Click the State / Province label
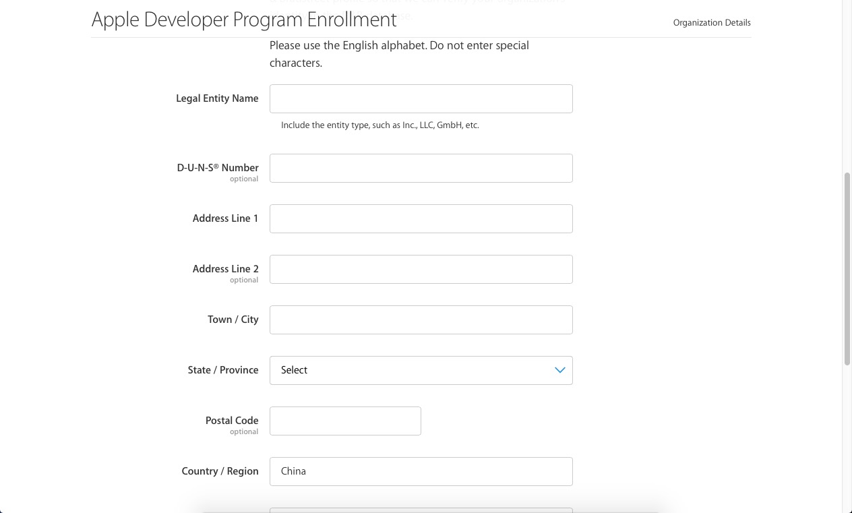Screen dimensions: 852x513 pos(222,370)
